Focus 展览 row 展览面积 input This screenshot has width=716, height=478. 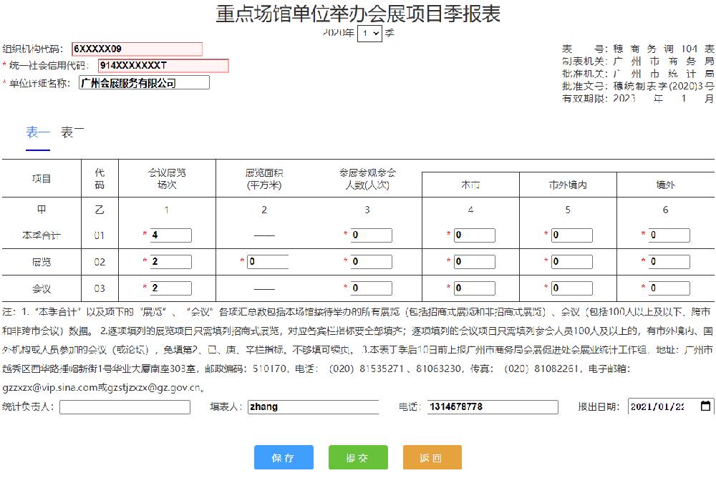(268, 262)
